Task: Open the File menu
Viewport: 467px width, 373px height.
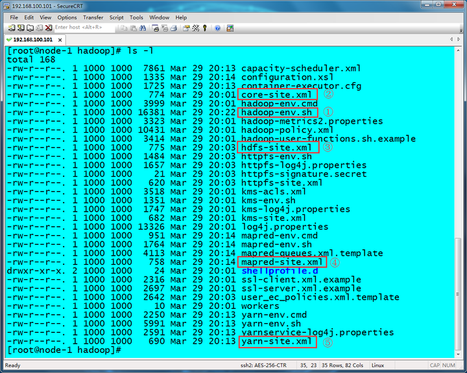Action: pos(14,17)
